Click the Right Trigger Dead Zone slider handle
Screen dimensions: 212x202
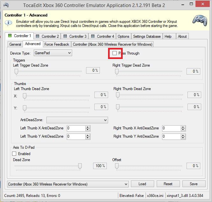click(117, 72)
